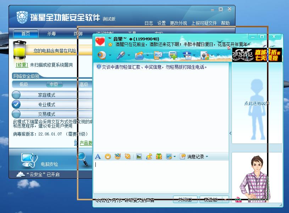Expand the screen capture dropdown arrow

174,157
